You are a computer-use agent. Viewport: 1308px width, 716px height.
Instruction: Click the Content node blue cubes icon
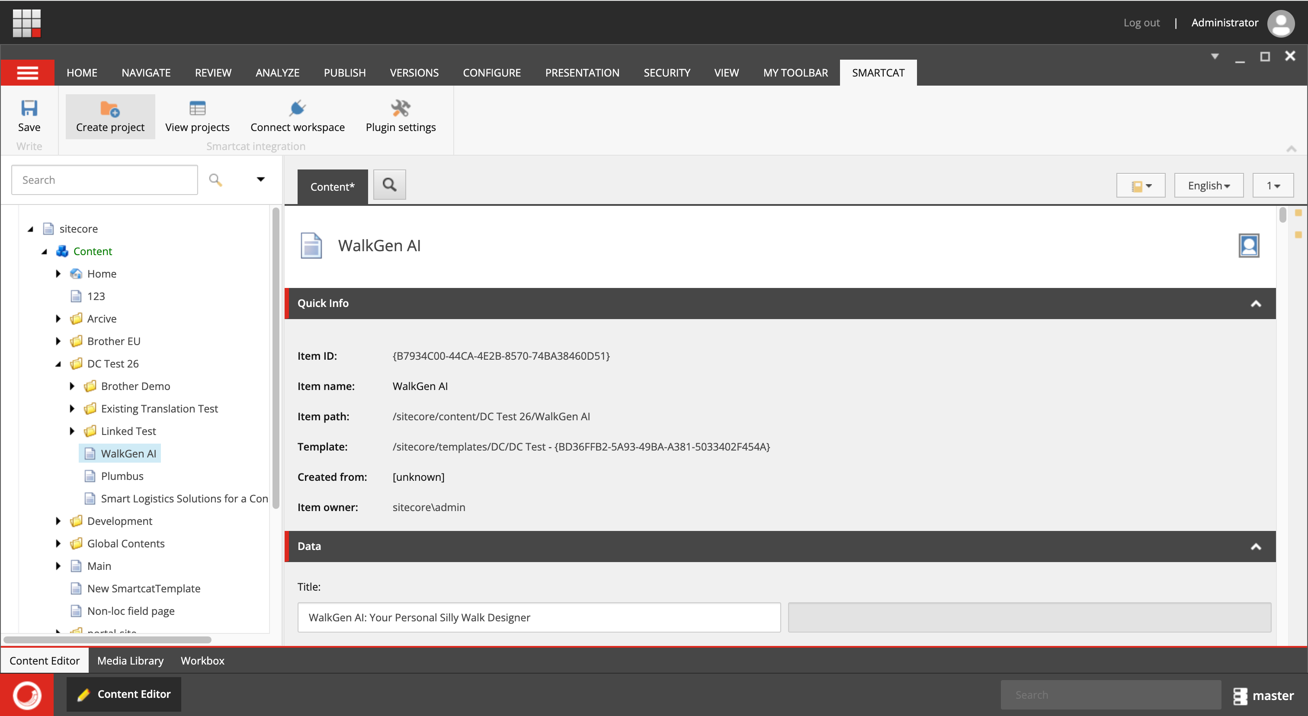point(62,251)
